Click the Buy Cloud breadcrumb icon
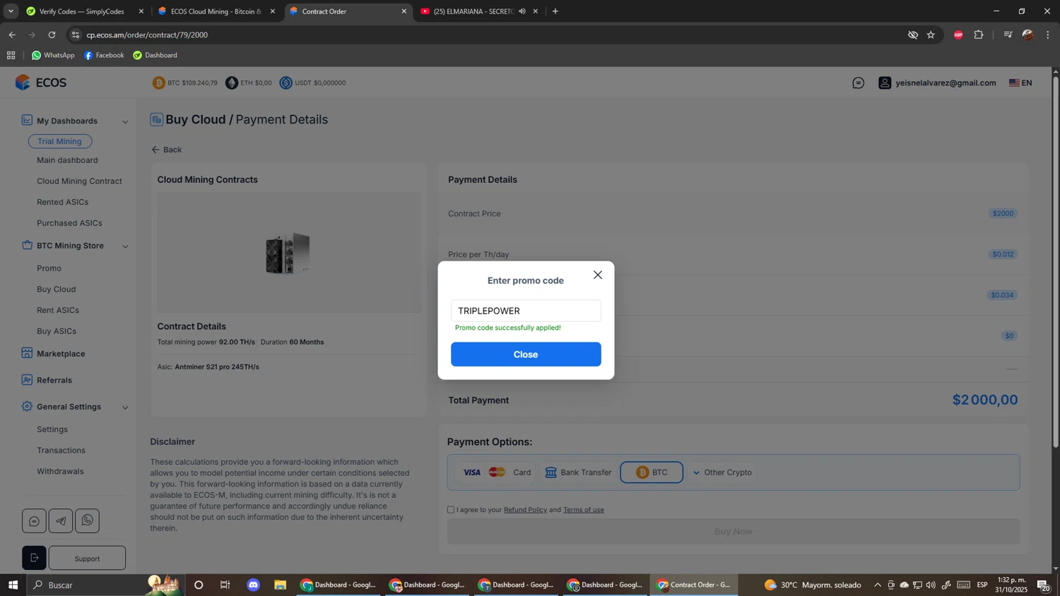Image resolution: width=1060 pixels, height=596 pixels. (156, 119)
